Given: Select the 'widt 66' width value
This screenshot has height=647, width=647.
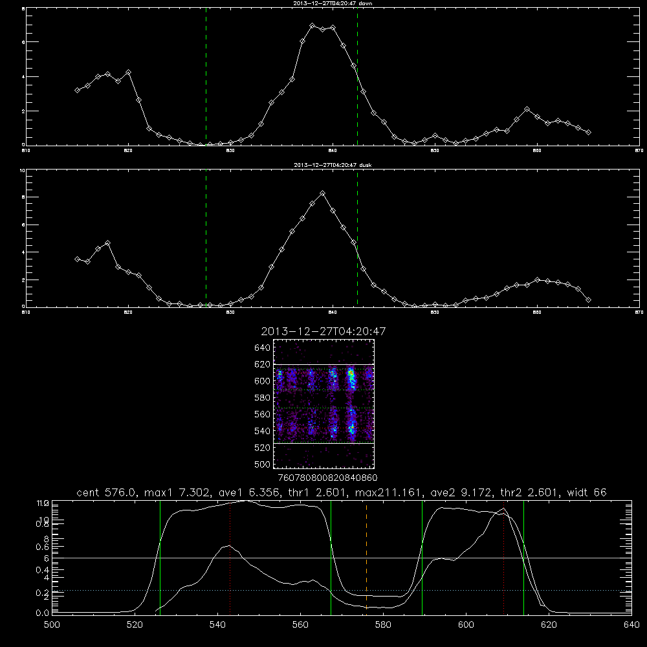Looking at the screenshot, I should [587, 492].
